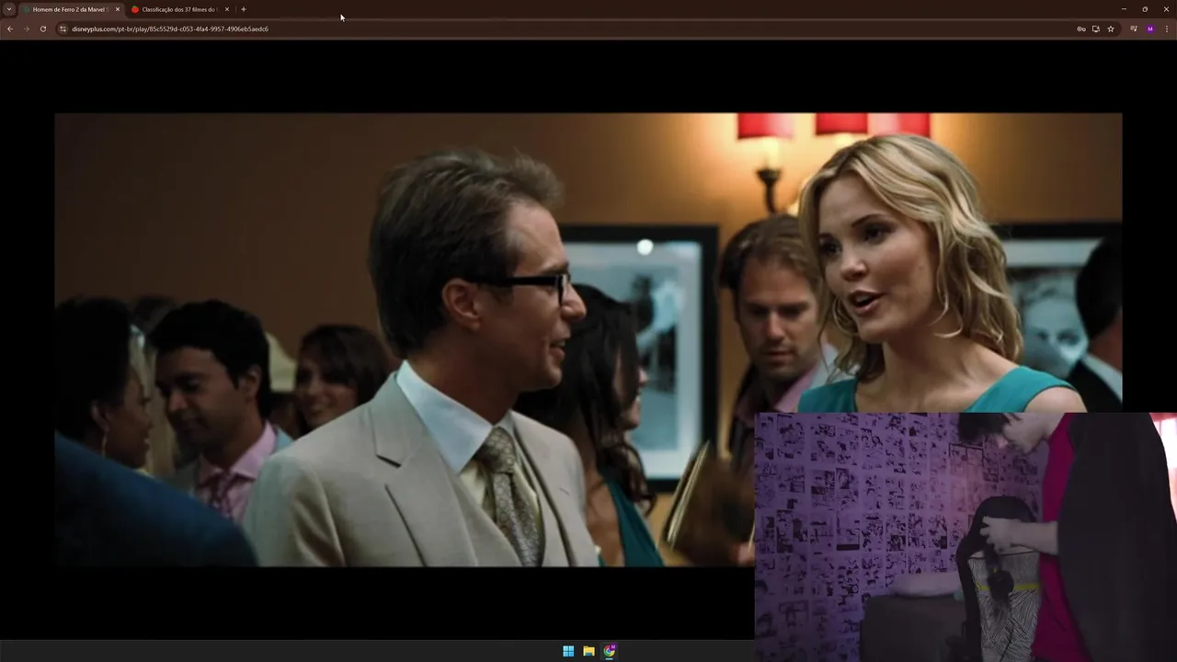Open the saved passwords key icon
This screenshot has width=1177, height=662.
point(1081,29)
